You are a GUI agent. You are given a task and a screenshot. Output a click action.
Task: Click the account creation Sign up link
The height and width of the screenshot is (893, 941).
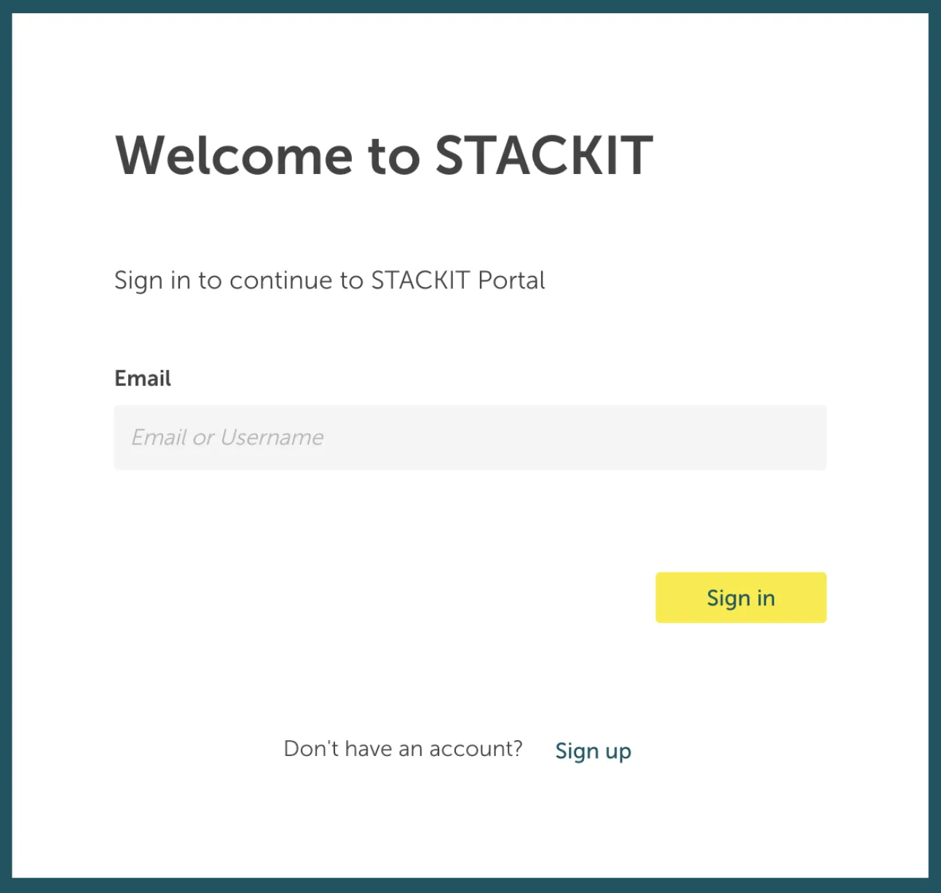pos(593,750)
